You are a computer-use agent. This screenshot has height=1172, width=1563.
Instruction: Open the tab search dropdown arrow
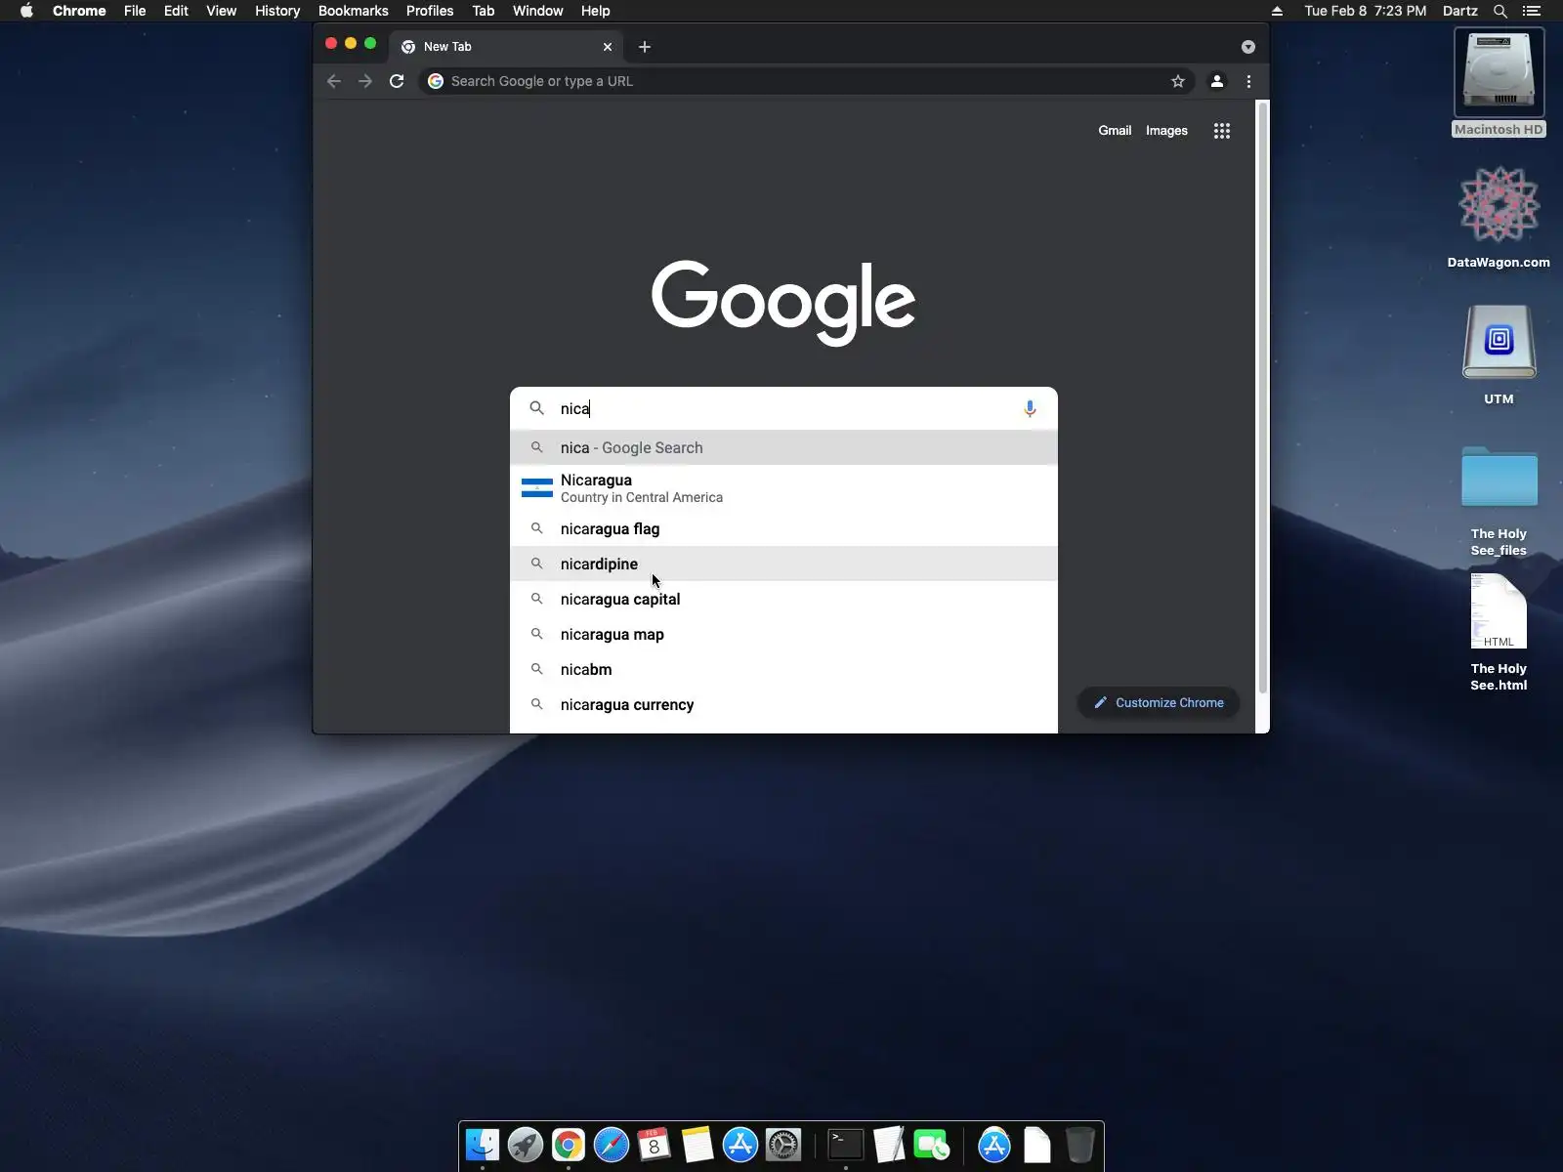point(1248,47)
